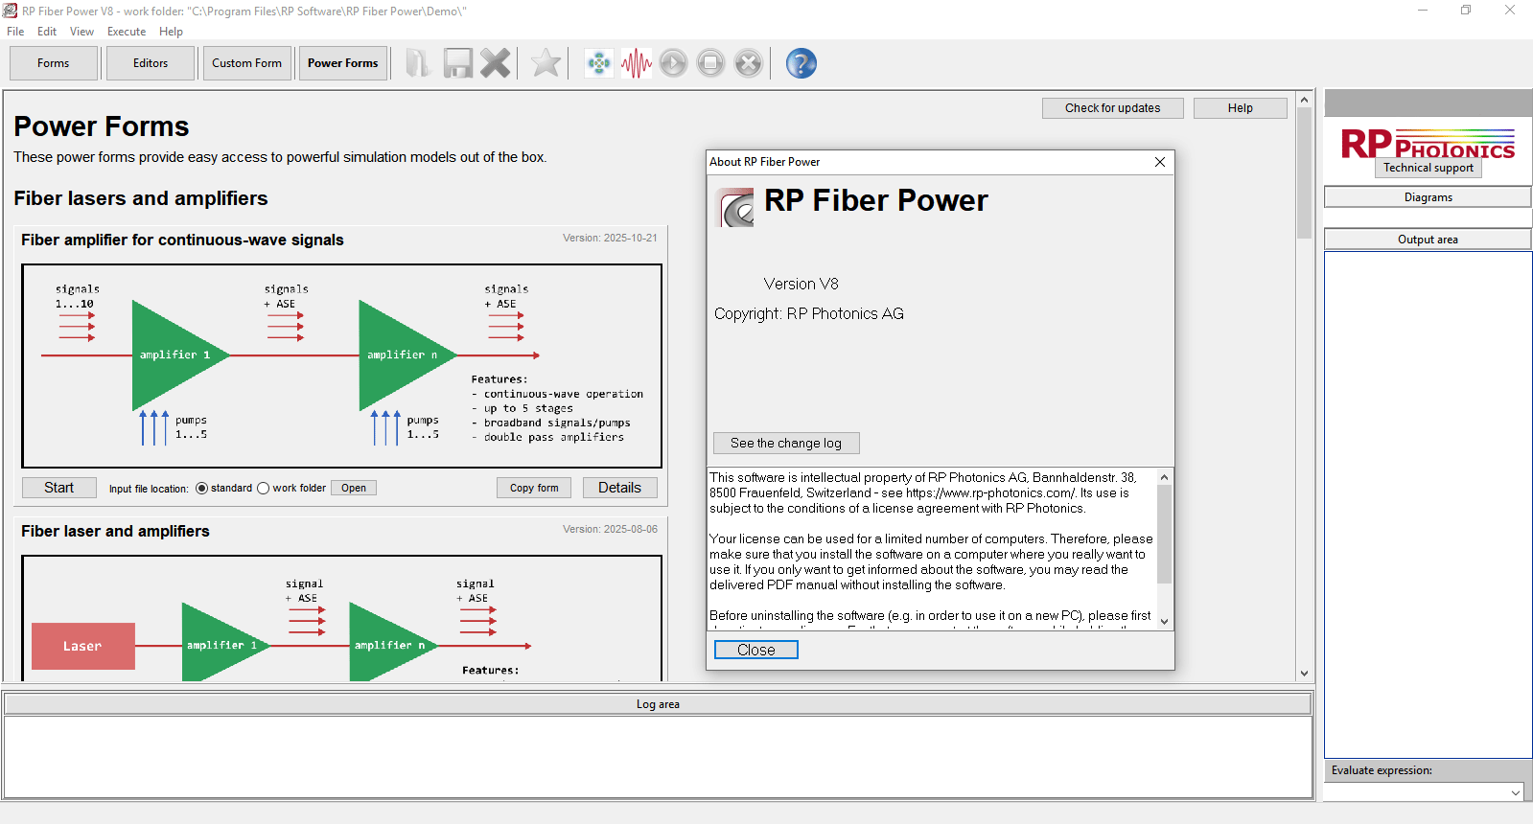Viewport: 1533px width, 824px height.
Task: Click the Power Forms scrollbar down arrow
Action: tap(1304, 674)
